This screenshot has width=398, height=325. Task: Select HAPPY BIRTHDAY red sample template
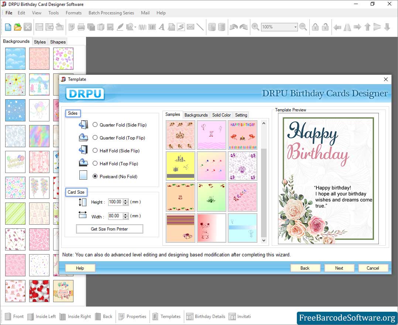point(243,135)
